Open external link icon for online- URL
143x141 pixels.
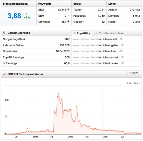(x=121, y=51)
